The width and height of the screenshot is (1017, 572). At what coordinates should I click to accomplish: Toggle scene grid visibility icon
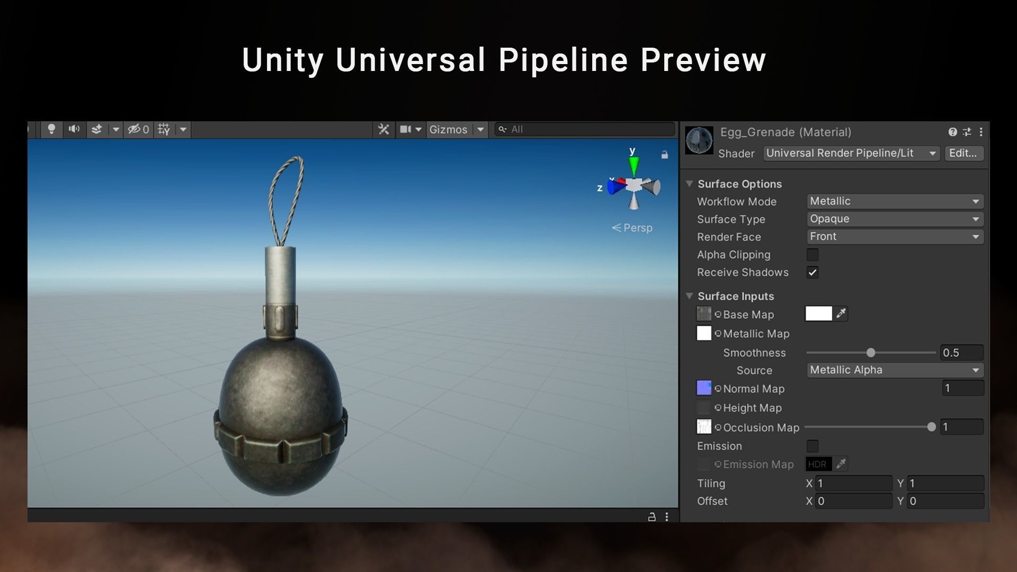tap(164, 129)
